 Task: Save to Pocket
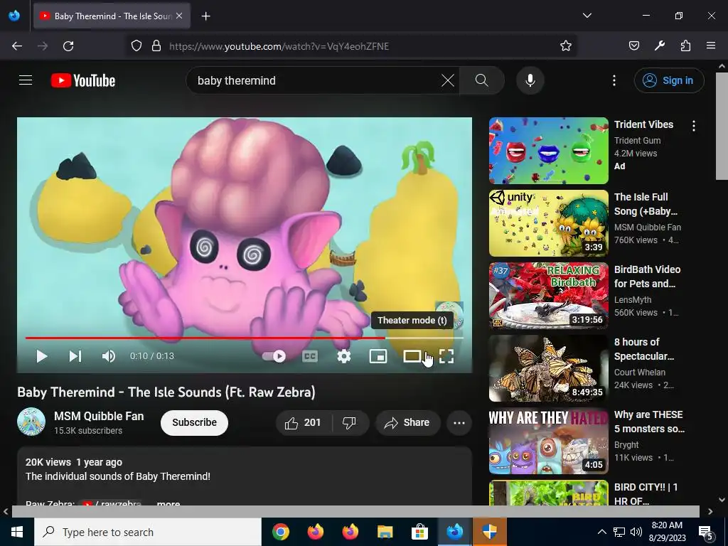click(x=633, y=45)
